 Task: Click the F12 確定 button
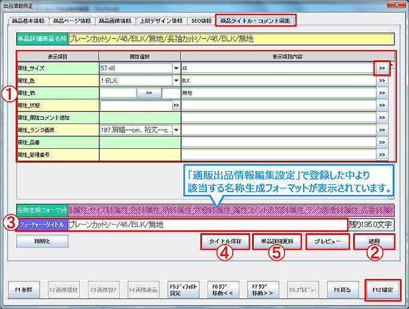383,290
